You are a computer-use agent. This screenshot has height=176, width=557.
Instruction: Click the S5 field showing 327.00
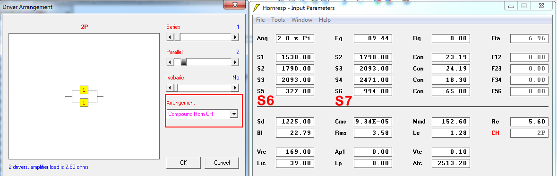[295, 91]
